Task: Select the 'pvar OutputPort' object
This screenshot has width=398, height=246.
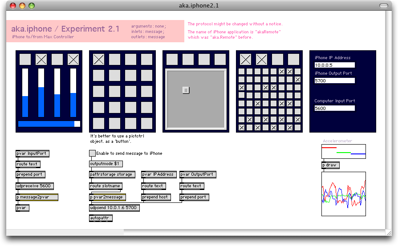Action: [198, 174]
